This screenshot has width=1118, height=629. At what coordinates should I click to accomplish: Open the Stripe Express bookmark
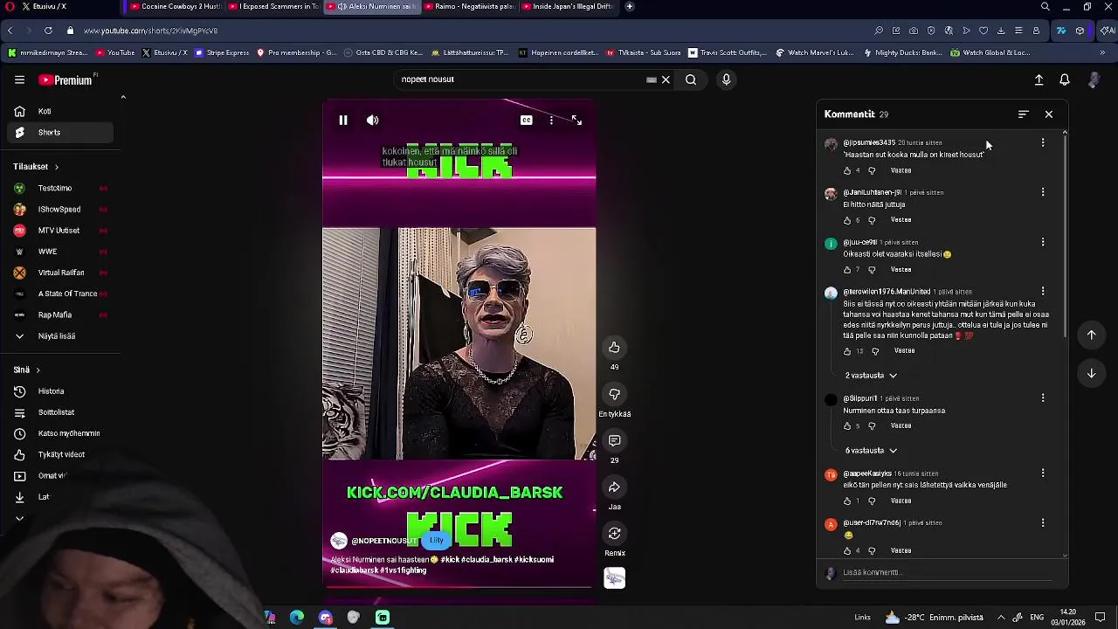pyautogui.click(x=223, y=52)
